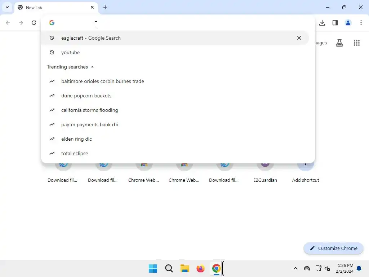369x277 pixels.
Task: Open a new tab with plus button
Action: pyautogui.click(x=105, y=7)
